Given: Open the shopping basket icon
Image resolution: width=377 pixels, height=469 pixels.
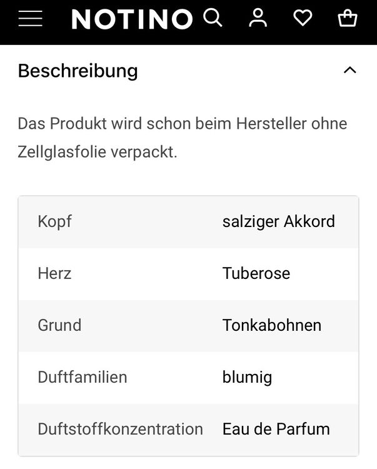Looking at the screenshot, I should 348,18.
